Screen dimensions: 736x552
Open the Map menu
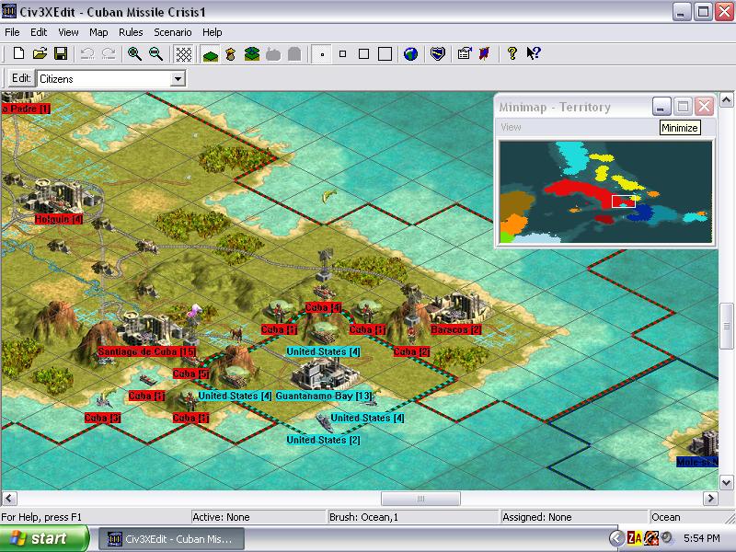(x=98, y=32)
